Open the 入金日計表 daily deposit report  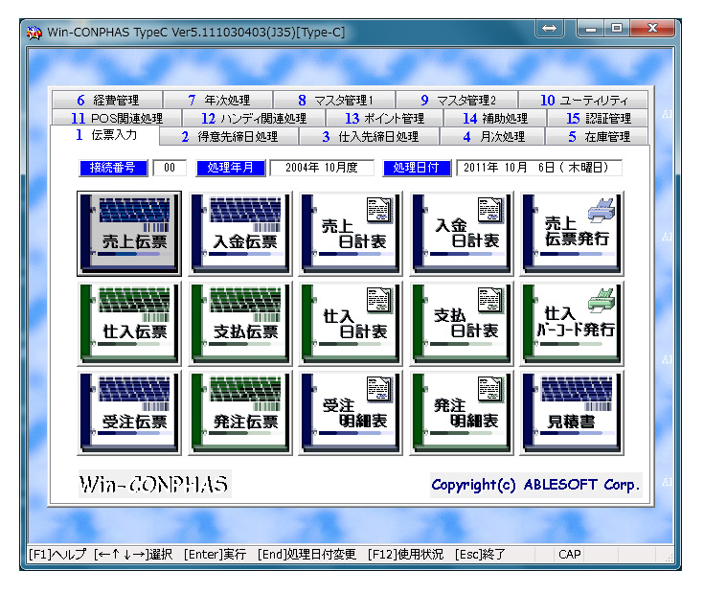[x=462, y=234]
